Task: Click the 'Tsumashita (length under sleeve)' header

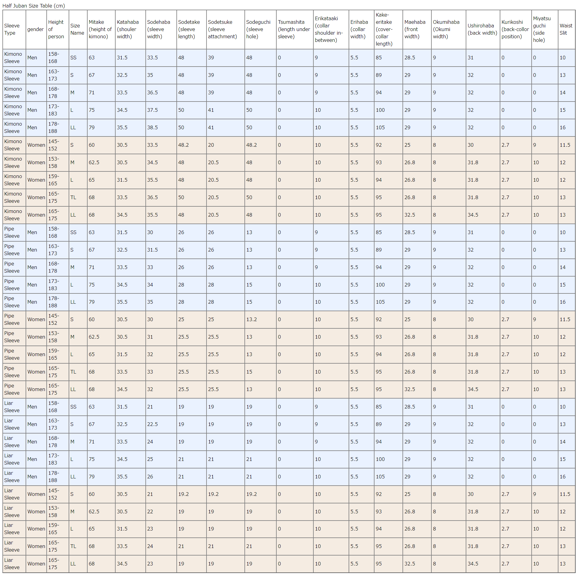Action: (294, 29)
